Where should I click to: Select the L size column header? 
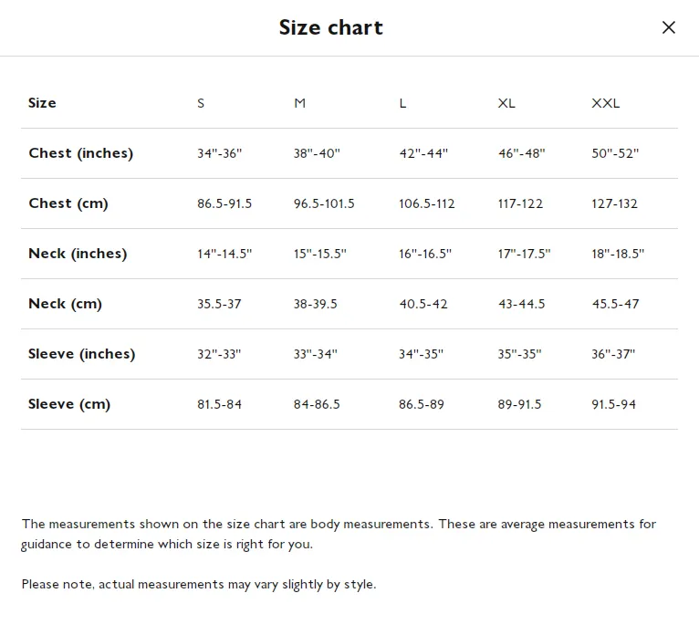[402, 103]
